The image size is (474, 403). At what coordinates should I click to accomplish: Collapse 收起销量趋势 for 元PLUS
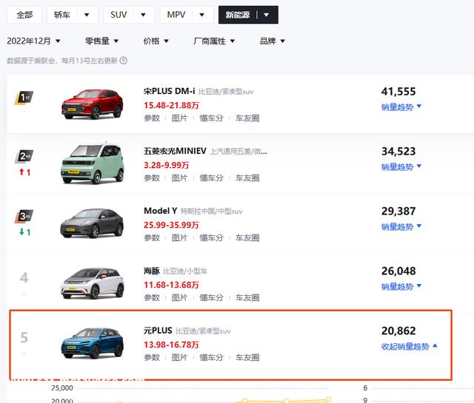(410, 346)
